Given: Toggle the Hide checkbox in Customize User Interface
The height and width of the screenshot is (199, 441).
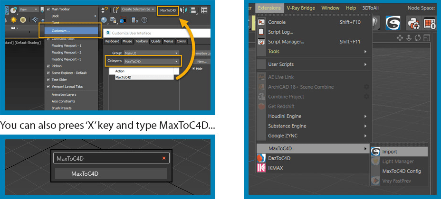Looking at the screenshot, I should click(194, 69).
